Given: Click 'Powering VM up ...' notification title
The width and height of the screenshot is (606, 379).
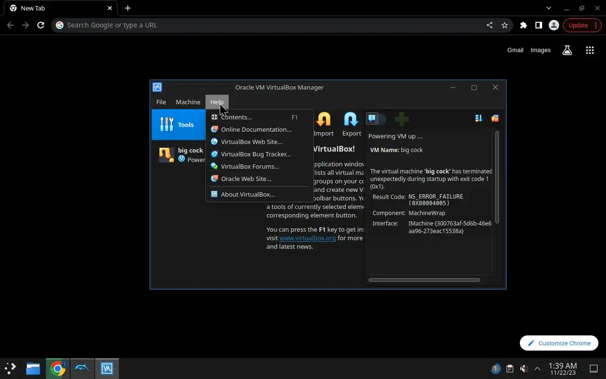Looking at the screenshot, I should [395, 136].
